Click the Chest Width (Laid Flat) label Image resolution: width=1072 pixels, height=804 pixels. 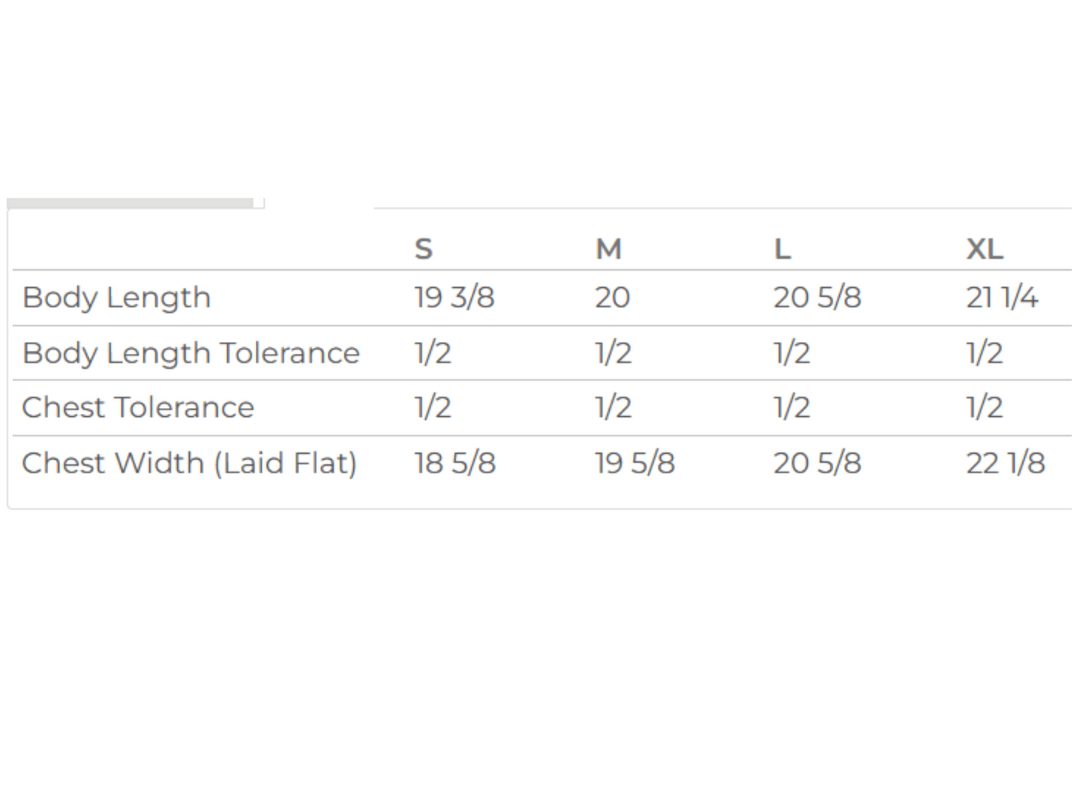tap(189, 463)
